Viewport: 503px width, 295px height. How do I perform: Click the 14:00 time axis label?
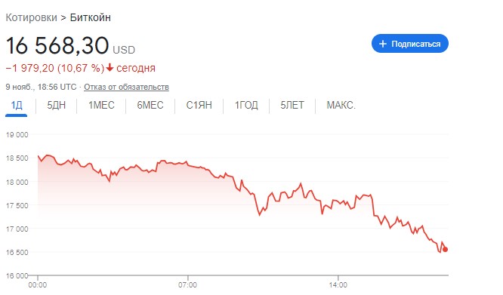[x=338, y=284]
